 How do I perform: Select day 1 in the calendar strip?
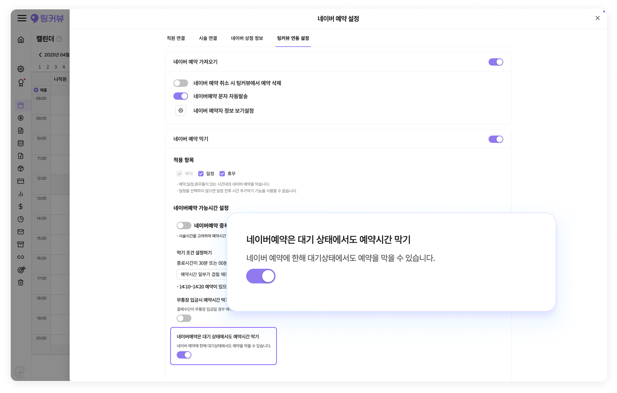(40, 67)
